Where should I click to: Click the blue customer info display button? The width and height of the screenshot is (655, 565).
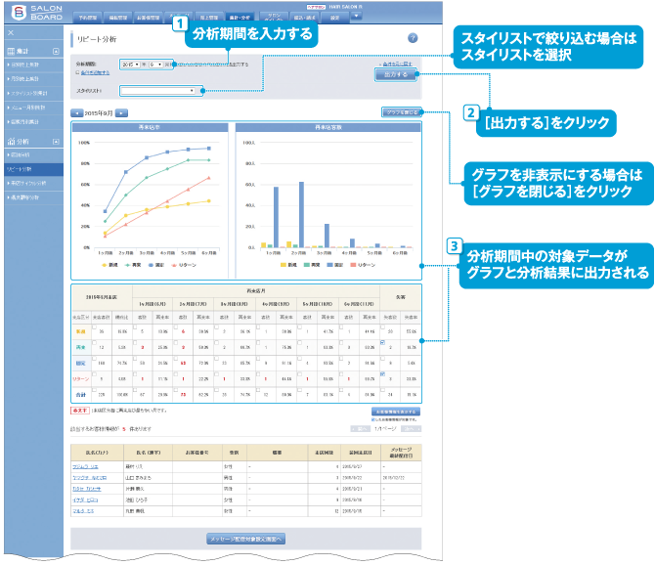pos(396,412)
